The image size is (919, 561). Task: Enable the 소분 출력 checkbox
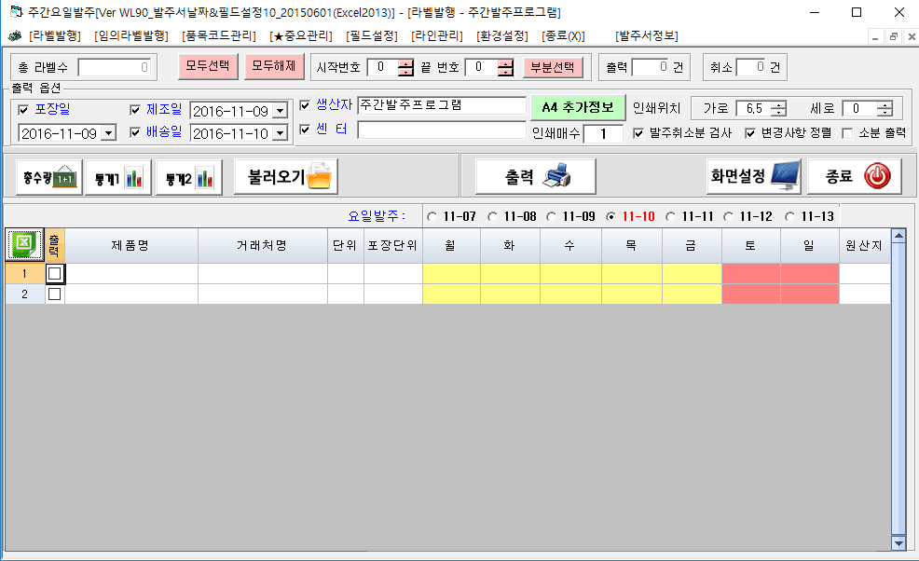pos(847,133)
